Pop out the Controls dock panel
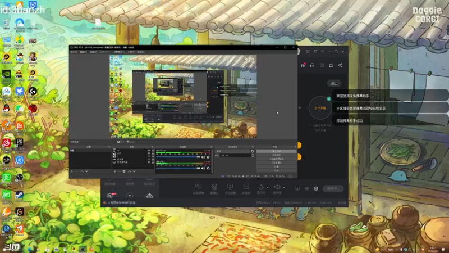 [x=295, y=147]
